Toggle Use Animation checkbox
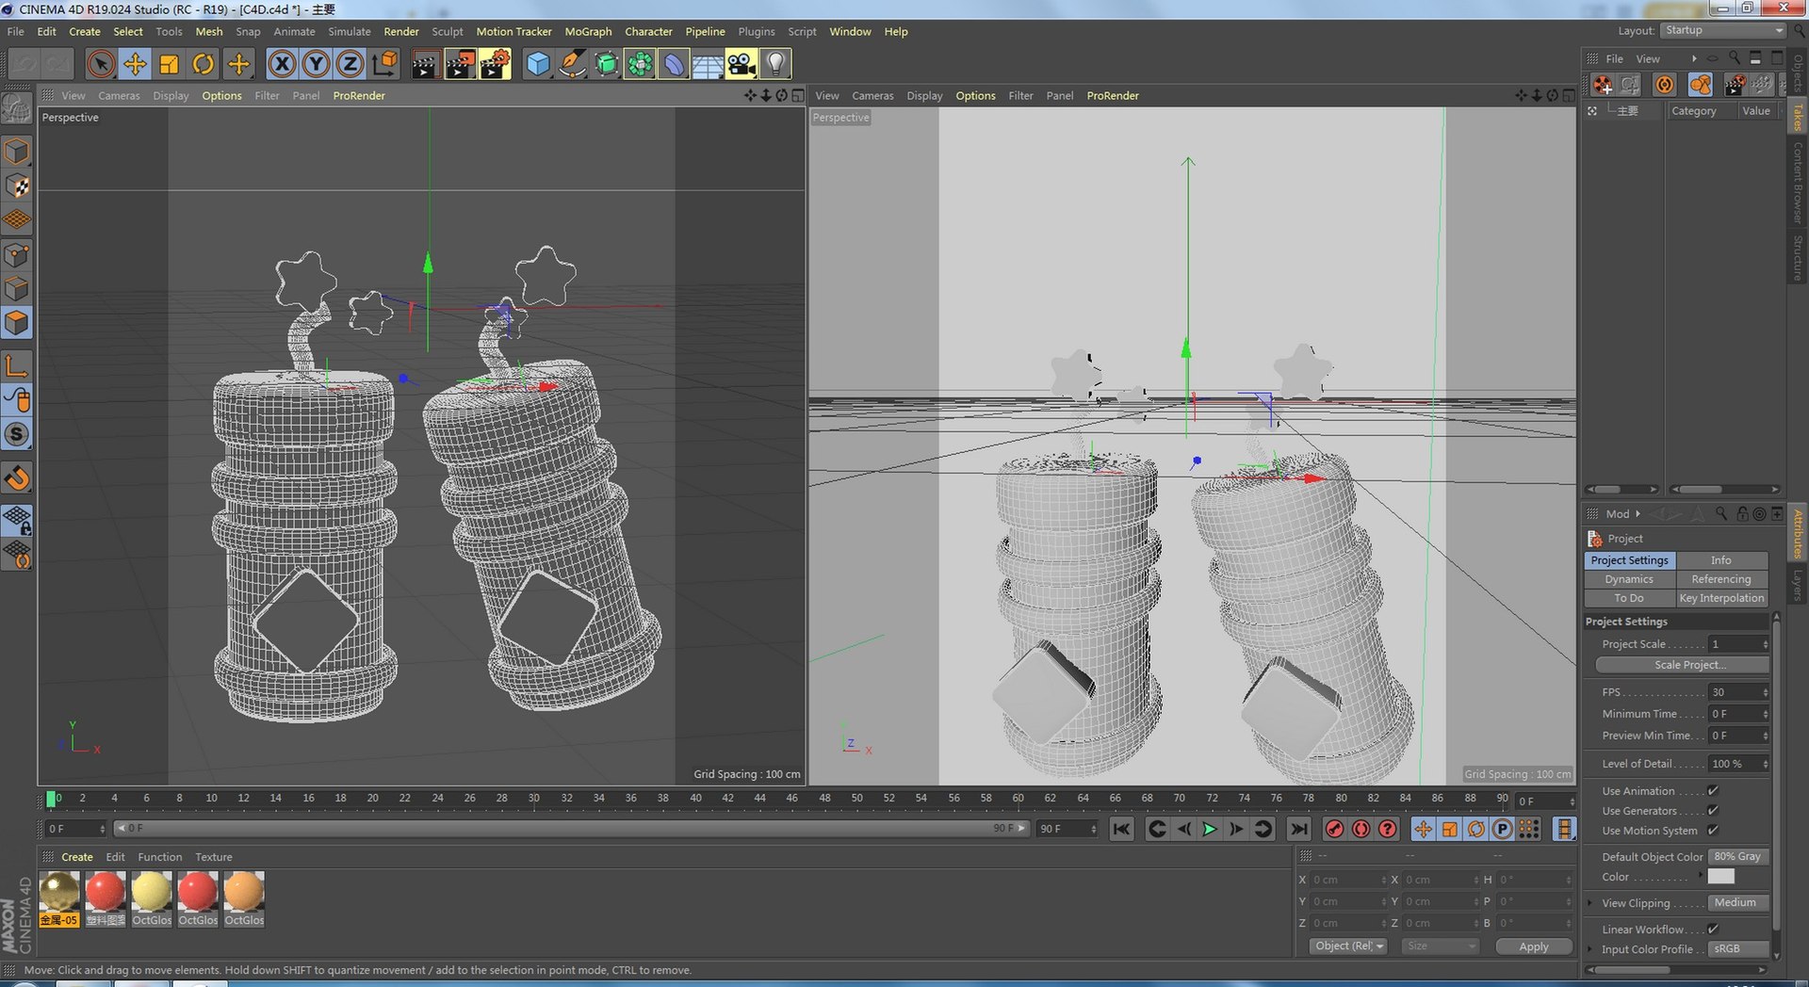This screenshot has height=987, width=1809. tap(1713, 791)
